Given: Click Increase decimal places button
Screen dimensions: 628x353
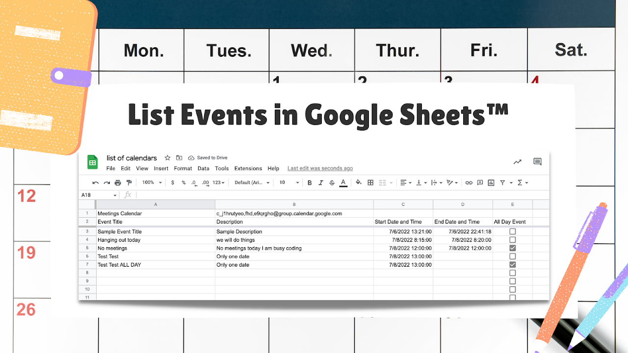Looking at the screenshot, I should 206,183.
